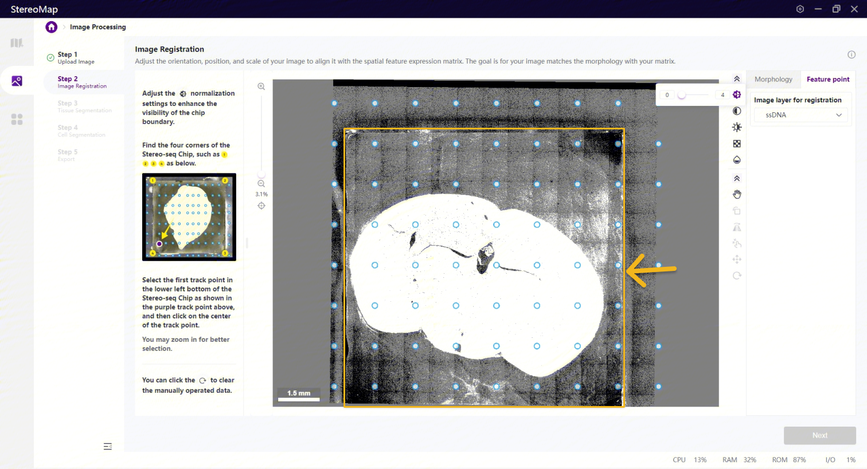Select the Feature point tab
867x469 pixels.
tap(827, 80)
